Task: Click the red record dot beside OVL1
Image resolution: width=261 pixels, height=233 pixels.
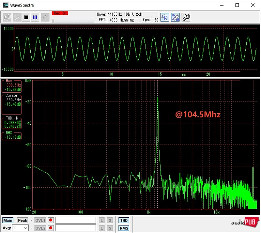Action: pyautogui.click(x=51, y=220)
